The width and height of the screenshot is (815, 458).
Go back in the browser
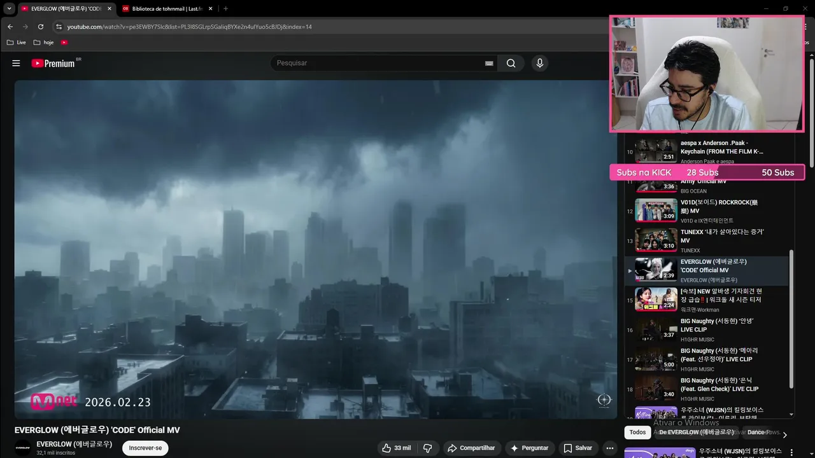pos(10,27)
